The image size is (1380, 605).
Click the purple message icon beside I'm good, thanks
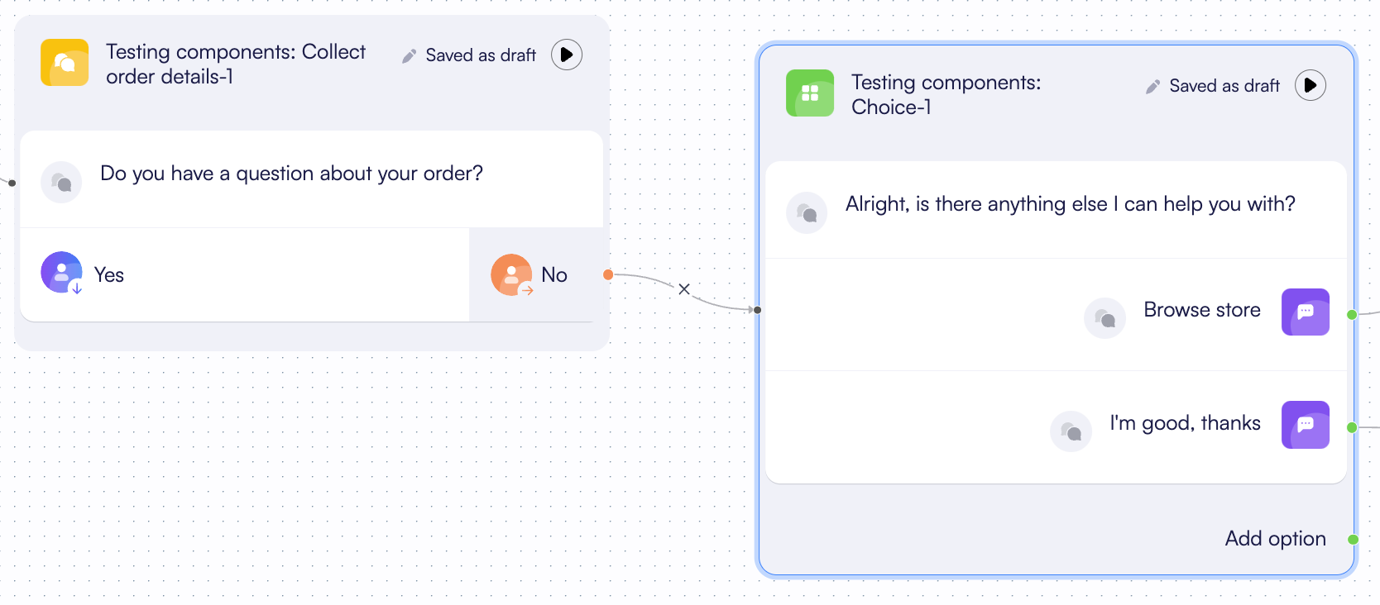(x=1305, y=425)
